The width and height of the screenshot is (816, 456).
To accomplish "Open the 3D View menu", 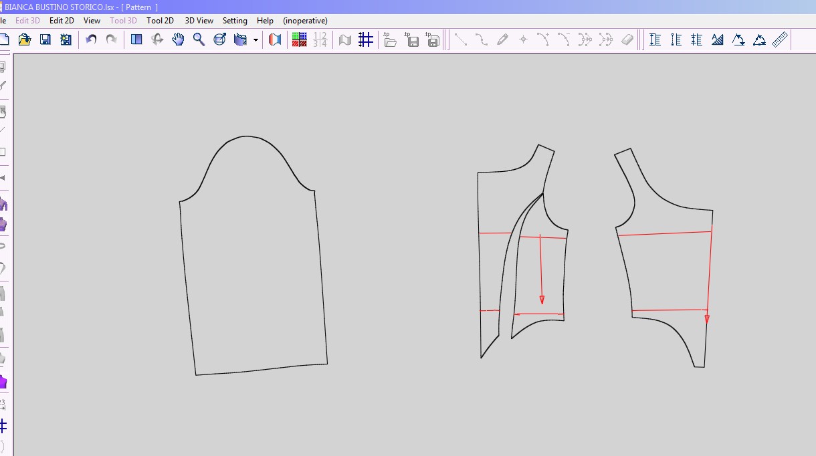I will click(199, 21).
